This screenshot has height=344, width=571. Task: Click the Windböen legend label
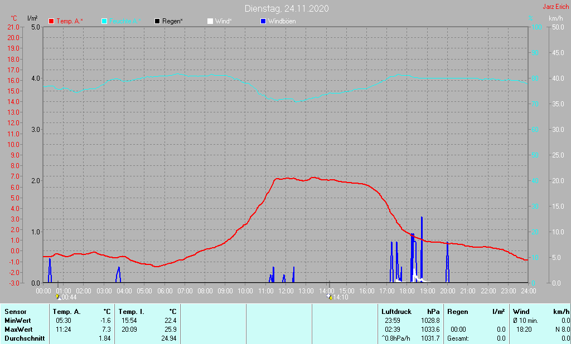282,21
